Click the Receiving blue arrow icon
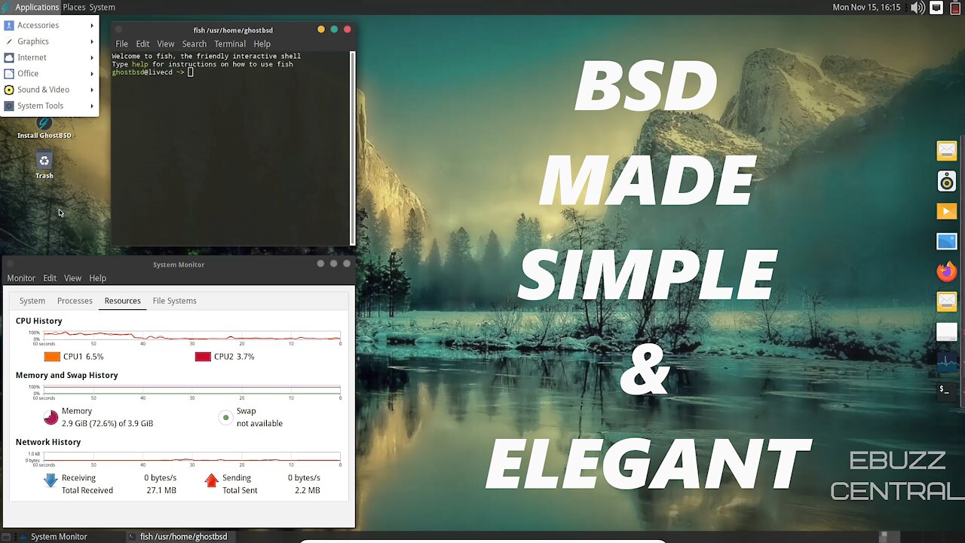Image resolution: width=965 pixels, height=543 pixels. (x=50, y=480)
